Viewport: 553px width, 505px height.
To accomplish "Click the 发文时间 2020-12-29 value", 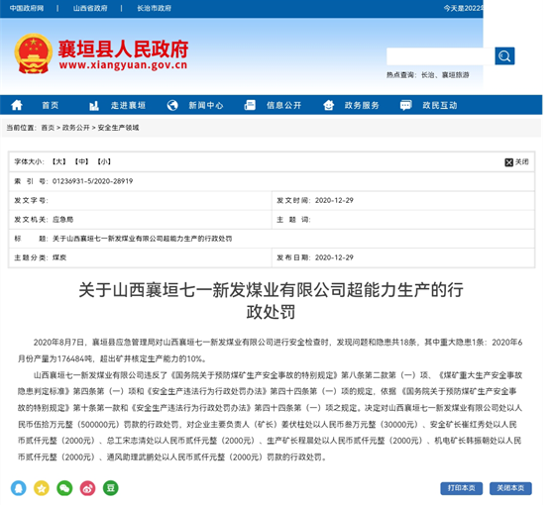I will 334,200.
